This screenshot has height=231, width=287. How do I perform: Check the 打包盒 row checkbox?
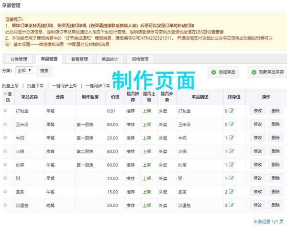(x=5, y=111)
